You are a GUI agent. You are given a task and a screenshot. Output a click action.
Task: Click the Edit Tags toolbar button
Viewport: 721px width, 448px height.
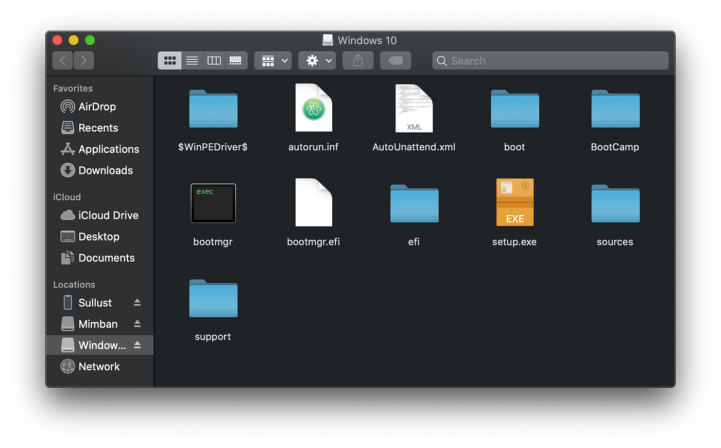tap(396, 61)
